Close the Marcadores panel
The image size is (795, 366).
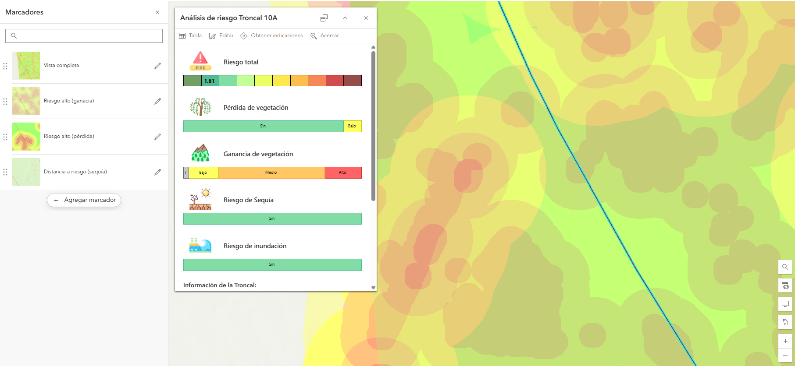pos(157,12)
